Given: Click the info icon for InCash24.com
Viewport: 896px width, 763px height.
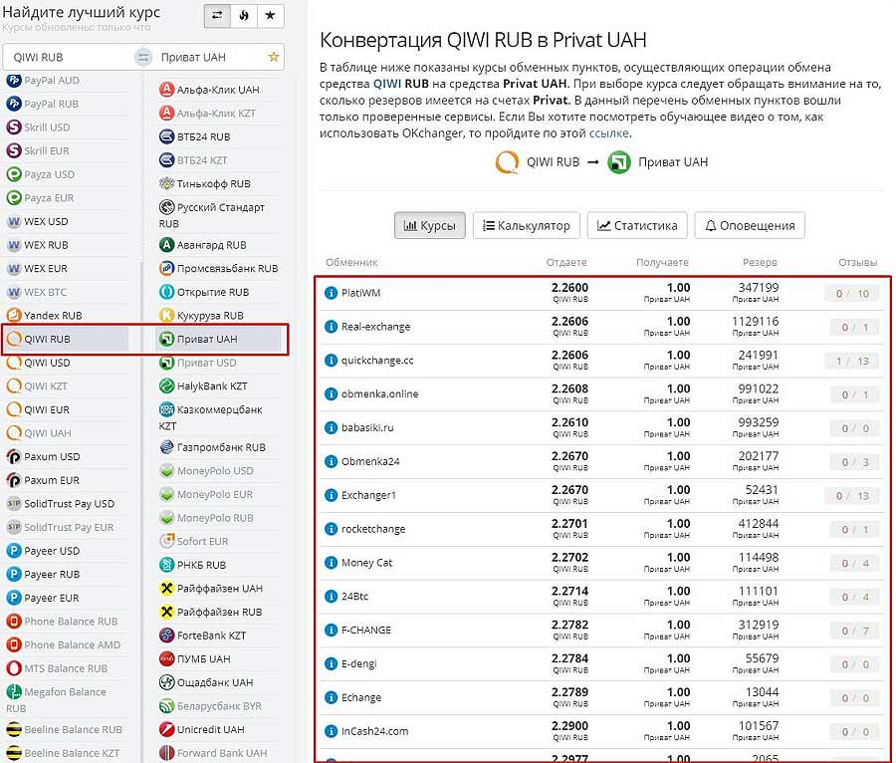Looking at the screenshot, I should [331, 731].
